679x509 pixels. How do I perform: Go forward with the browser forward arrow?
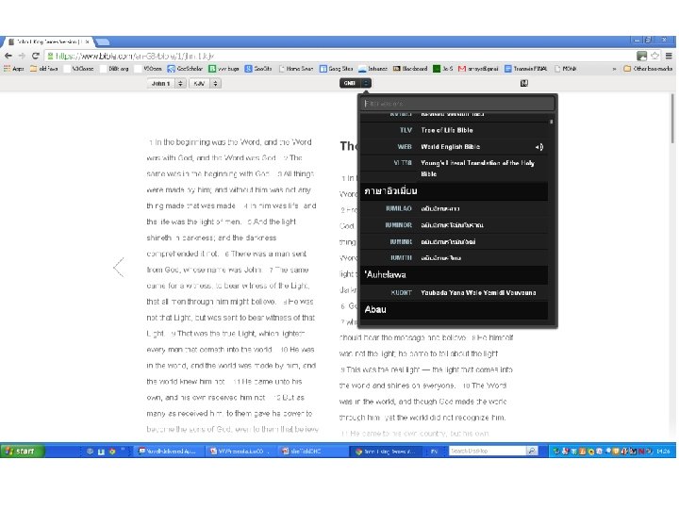[22, 56]
